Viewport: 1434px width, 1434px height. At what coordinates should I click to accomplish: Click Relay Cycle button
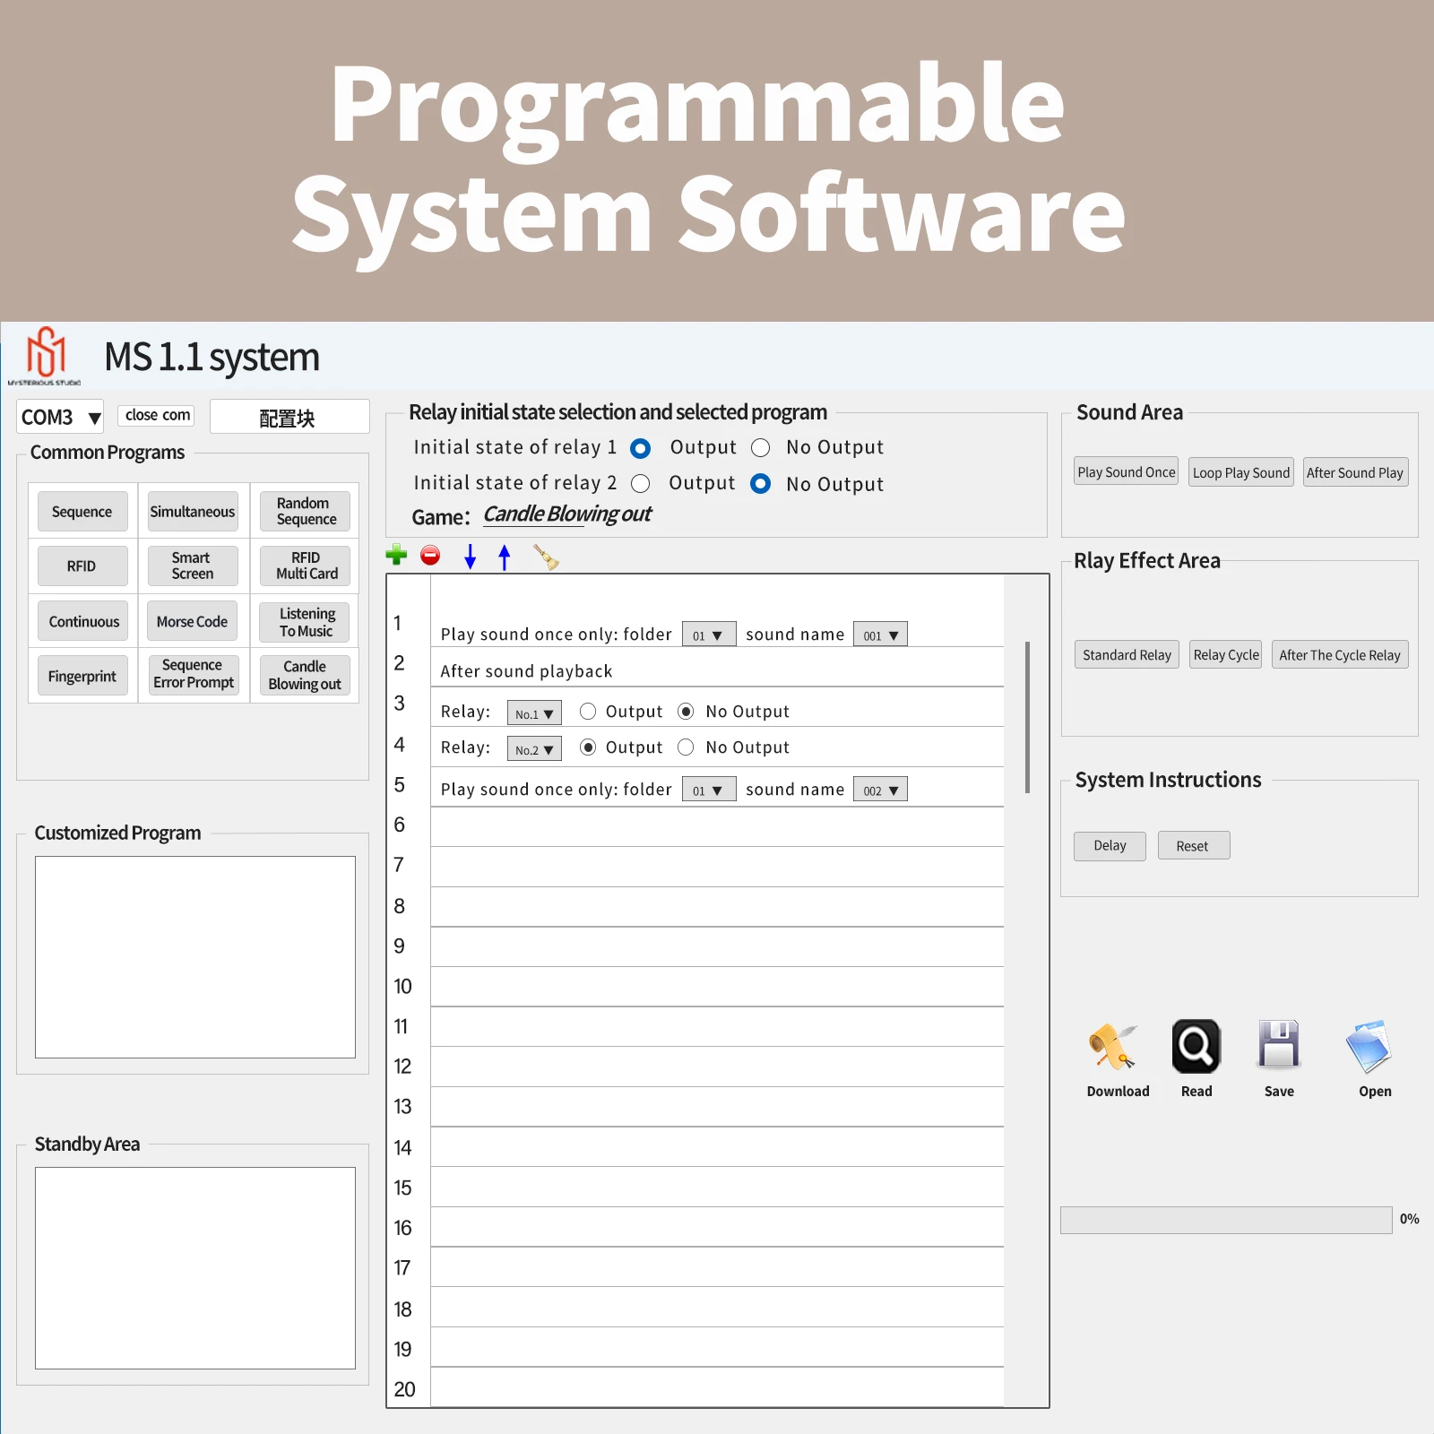pyautogui.click(x=1226, y=655)
